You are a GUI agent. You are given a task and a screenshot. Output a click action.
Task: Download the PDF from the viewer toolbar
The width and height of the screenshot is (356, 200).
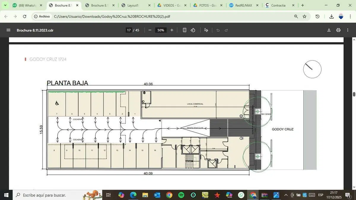click(329, 30)
